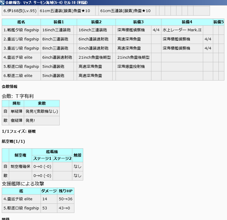The height and width of the screenshot is (220, 227).
Task: Select 駆逐二級 elite in enemy fleet table
Action: click(21, 76)
